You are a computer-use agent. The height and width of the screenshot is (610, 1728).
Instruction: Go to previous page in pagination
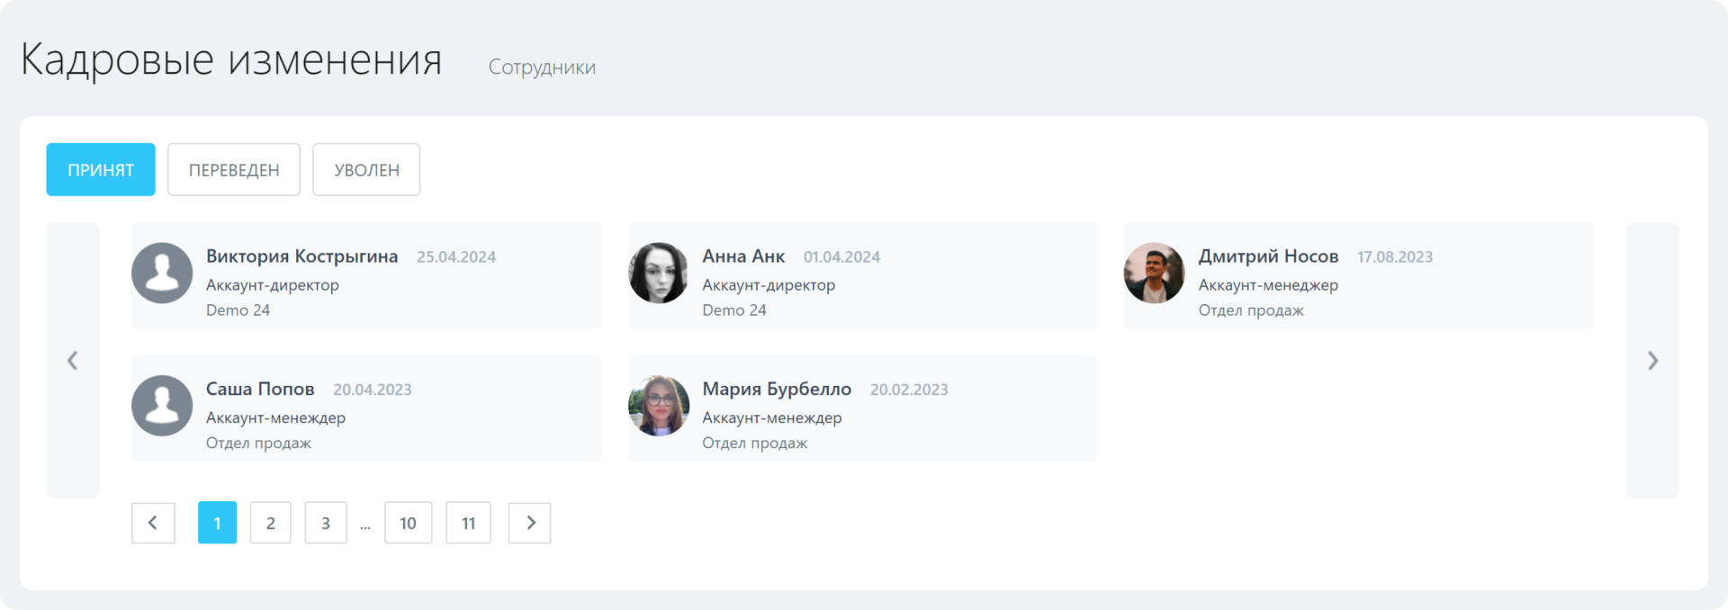153,523
